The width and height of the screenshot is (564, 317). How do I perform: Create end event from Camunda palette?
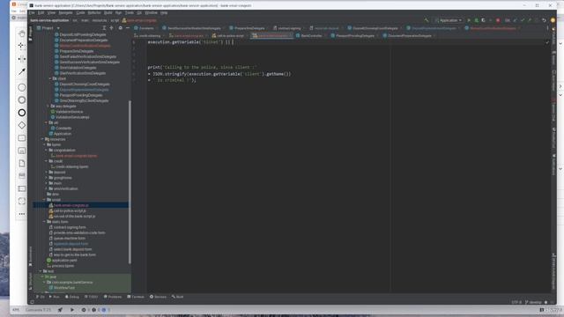21,113
